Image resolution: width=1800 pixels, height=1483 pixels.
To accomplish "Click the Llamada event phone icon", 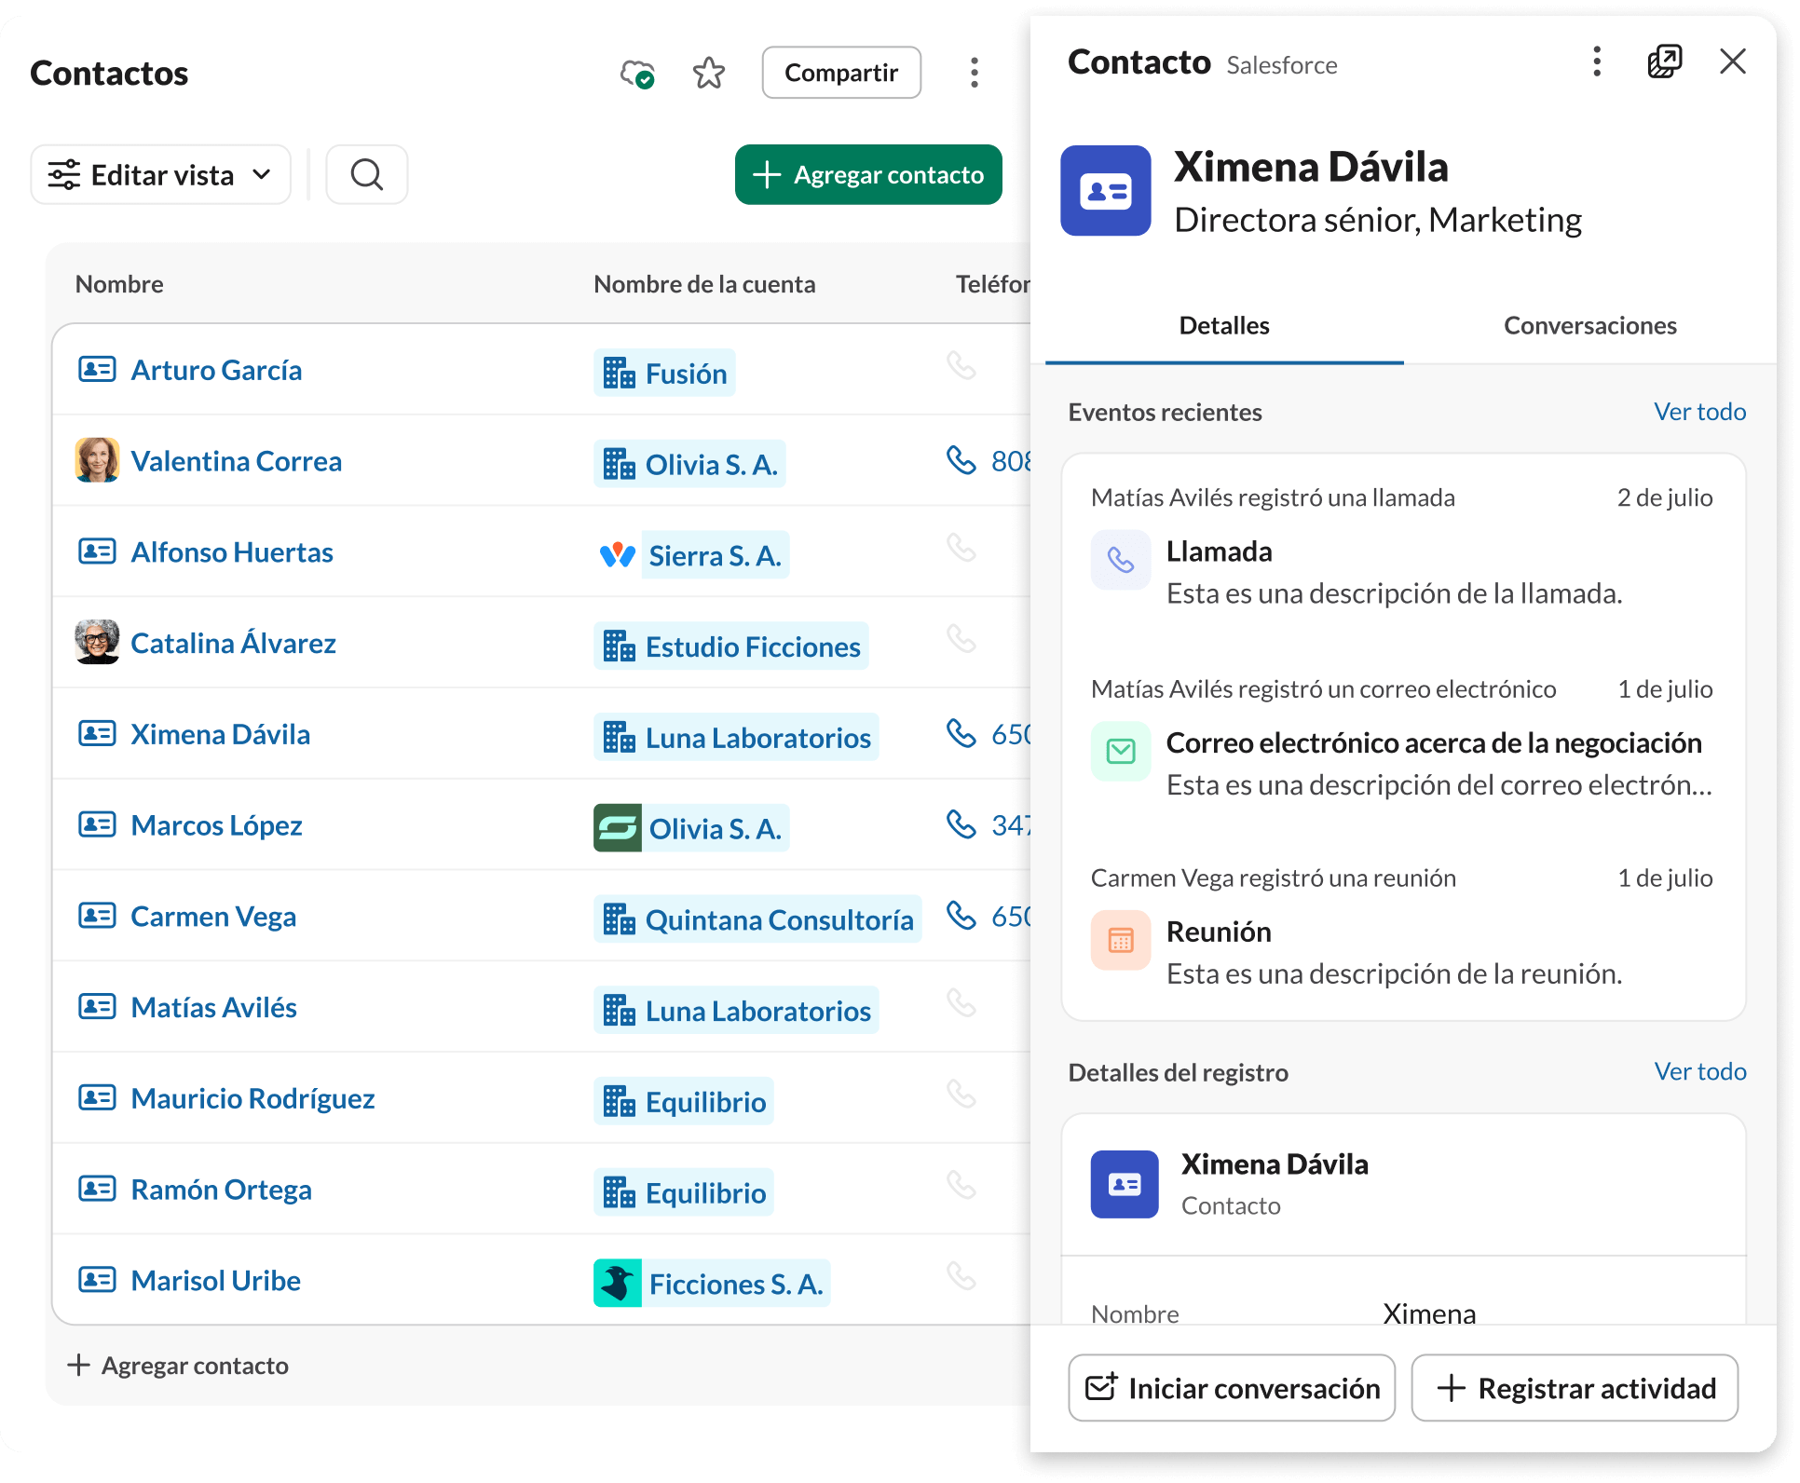I will [1120, 560].
